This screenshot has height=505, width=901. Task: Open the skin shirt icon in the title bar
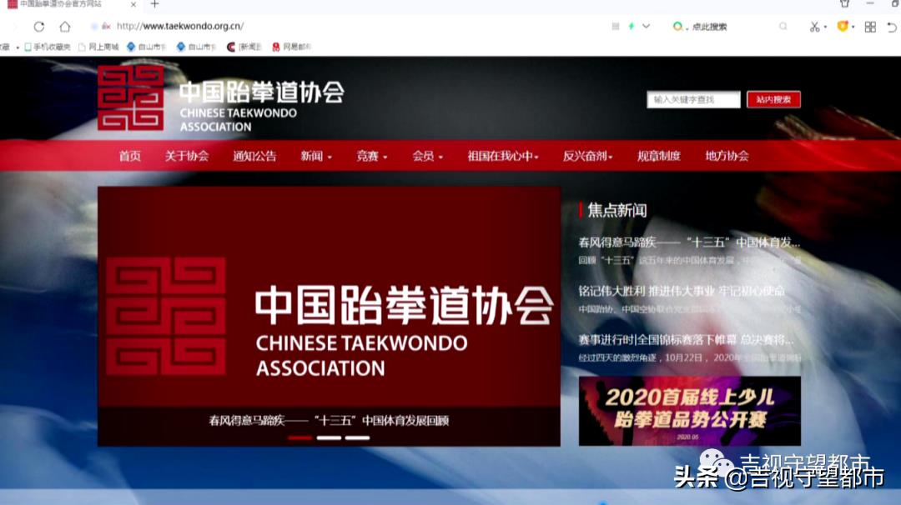(844, 3)
